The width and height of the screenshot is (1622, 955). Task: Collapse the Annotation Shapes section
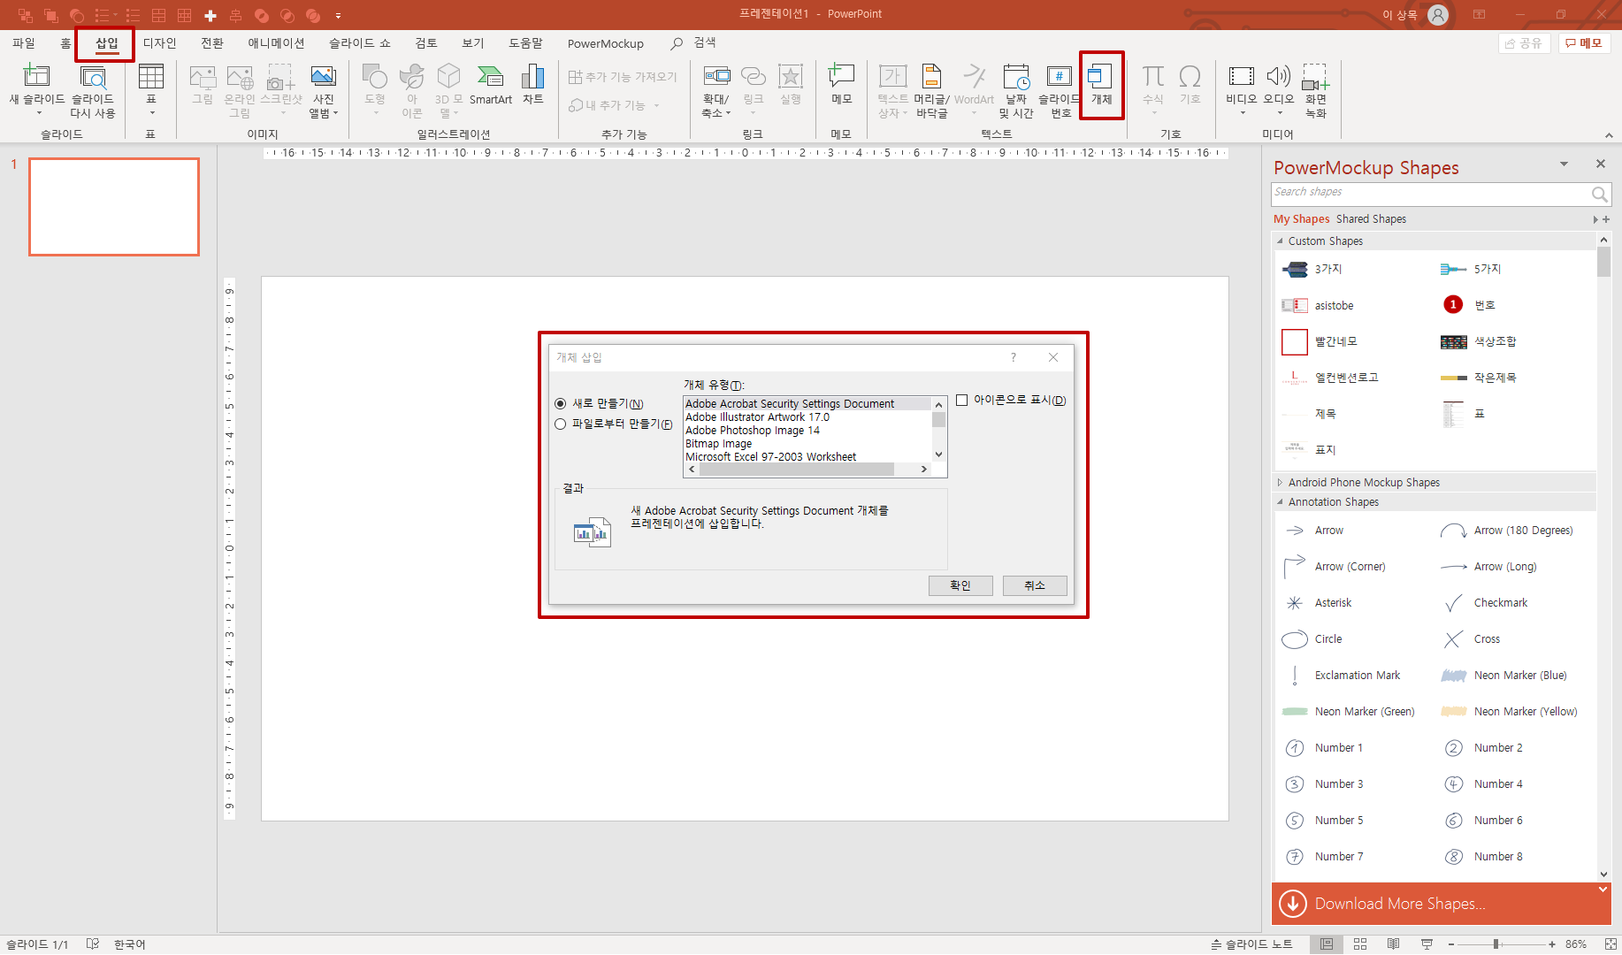click(1280, 502)
